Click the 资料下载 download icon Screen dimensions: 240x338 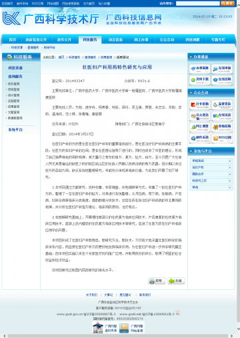pos(200,80)
